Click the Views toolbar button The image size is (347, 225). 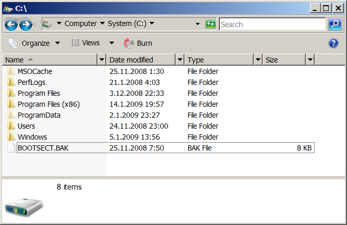click(85, 43)
